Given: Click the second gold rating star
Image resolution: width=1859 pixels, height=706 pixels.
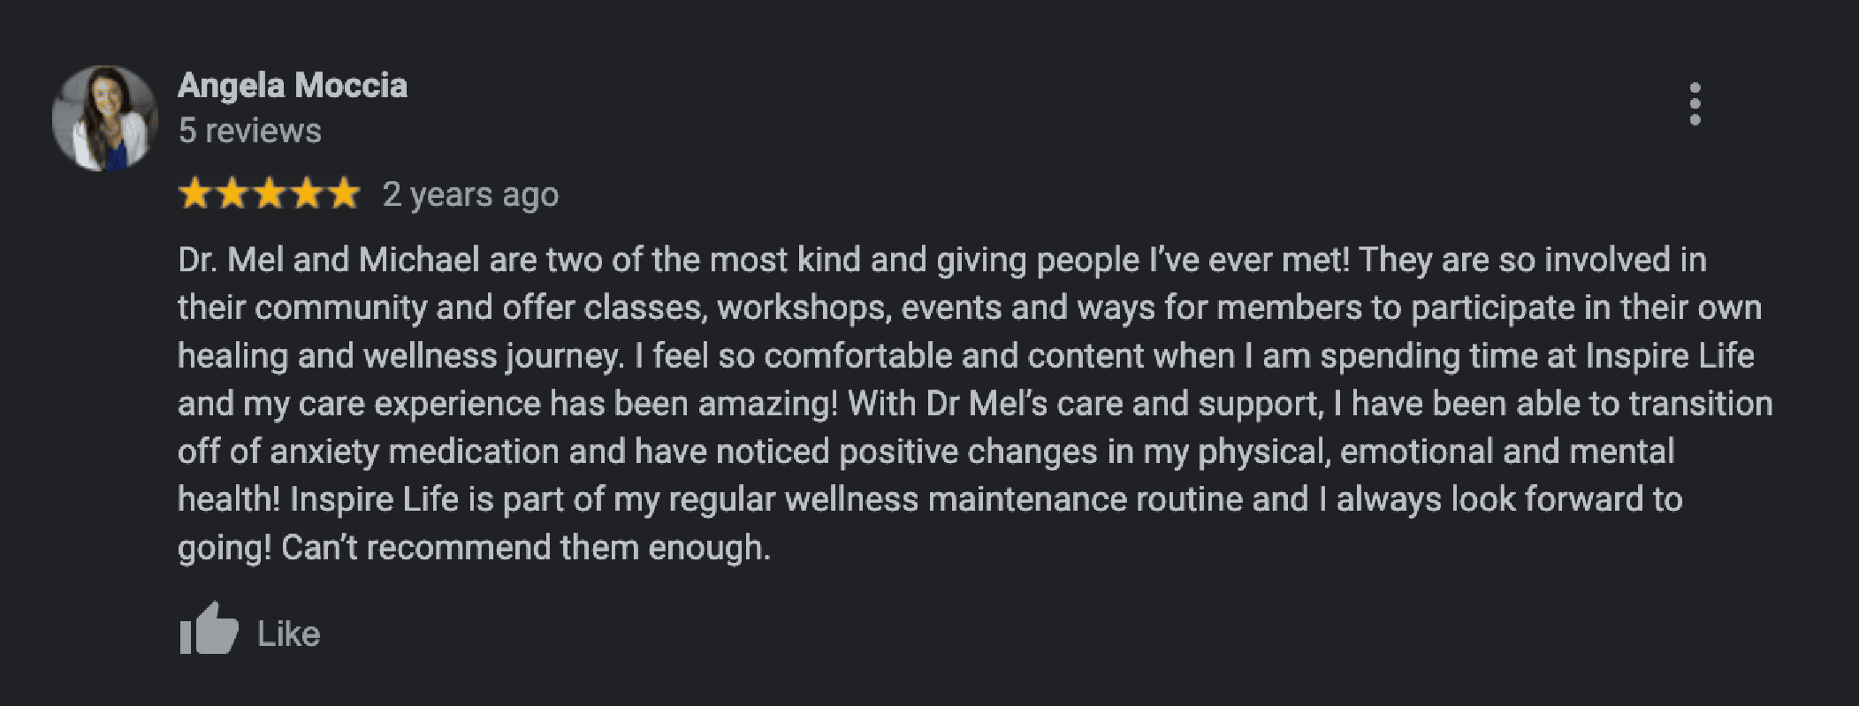Looking at the screenshot, I should pos(232,194).
